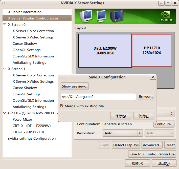The height and width of the screenshot is (169, 179).
Task: Maximize the NVIDIA X Server Settings window
Action: [x=168, y=3]
